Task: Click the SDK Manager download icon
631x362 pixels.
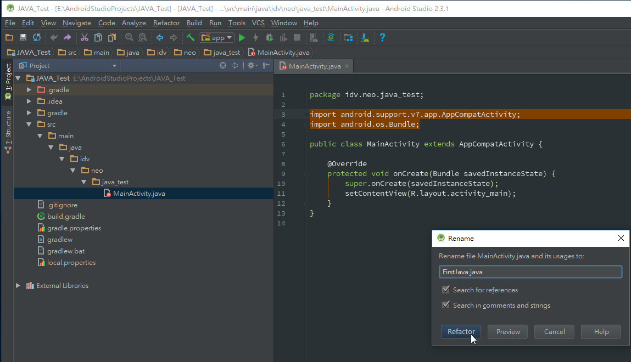Action: coord(365,38)
